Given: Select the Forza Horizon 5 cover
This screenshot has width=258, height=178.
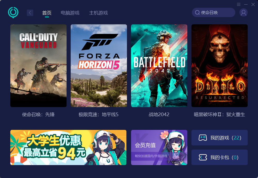Looking at the screenshot, I should [x=99, y=66].
